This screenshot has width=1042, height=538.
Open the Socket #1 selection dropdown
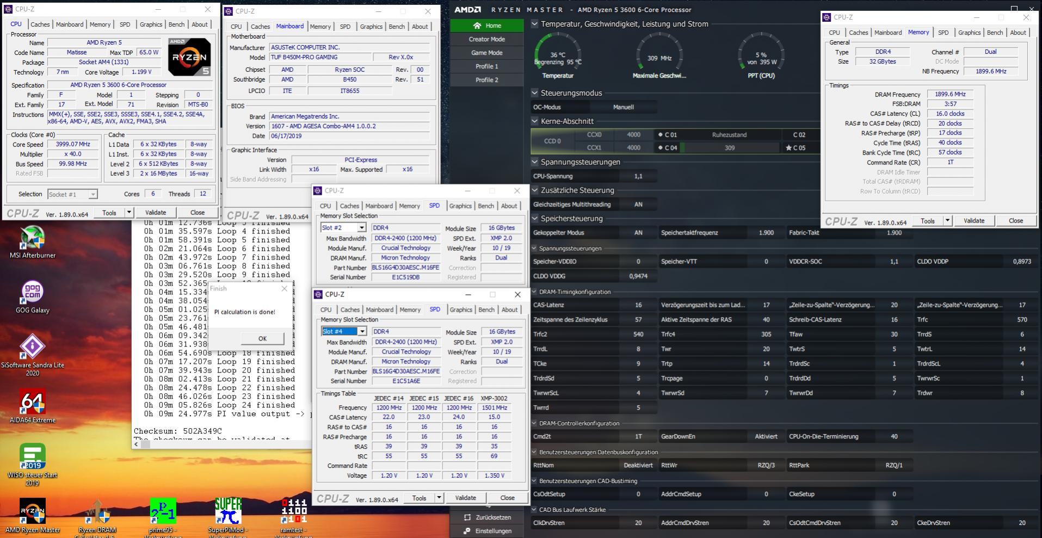[93, 194]
